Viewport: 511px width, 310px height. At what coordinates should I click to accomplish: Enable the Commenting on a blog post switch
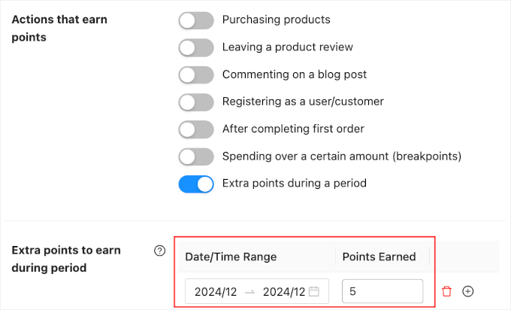[196, 74]
